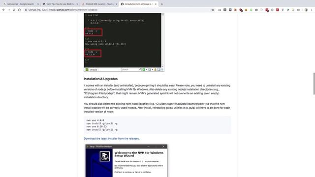The height and width of the screenshot is (177, 315).
Task: Open the gray cloud extension icon
Action: (x=220, y=10)
